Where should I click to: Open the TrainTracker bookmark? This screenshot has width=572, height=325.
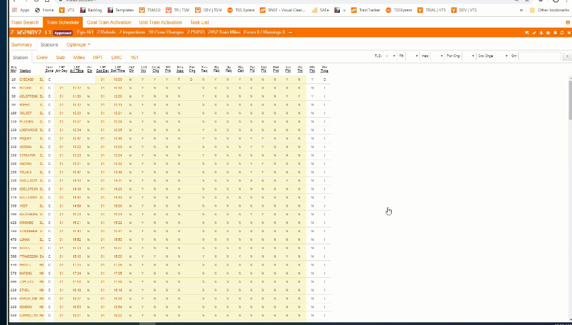(x=365, y=10)
